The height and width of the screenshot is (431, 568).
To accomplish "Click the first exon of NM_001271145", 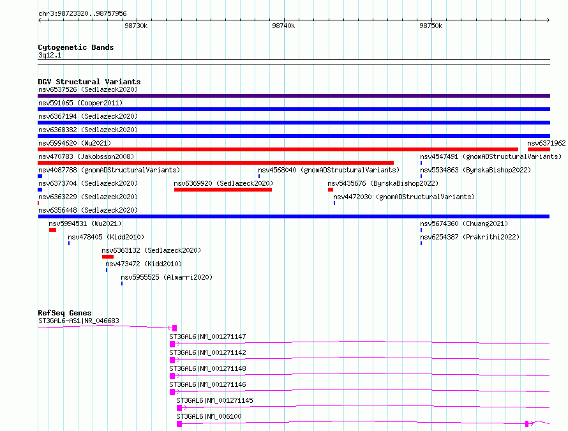I will (x=179, y=408).
